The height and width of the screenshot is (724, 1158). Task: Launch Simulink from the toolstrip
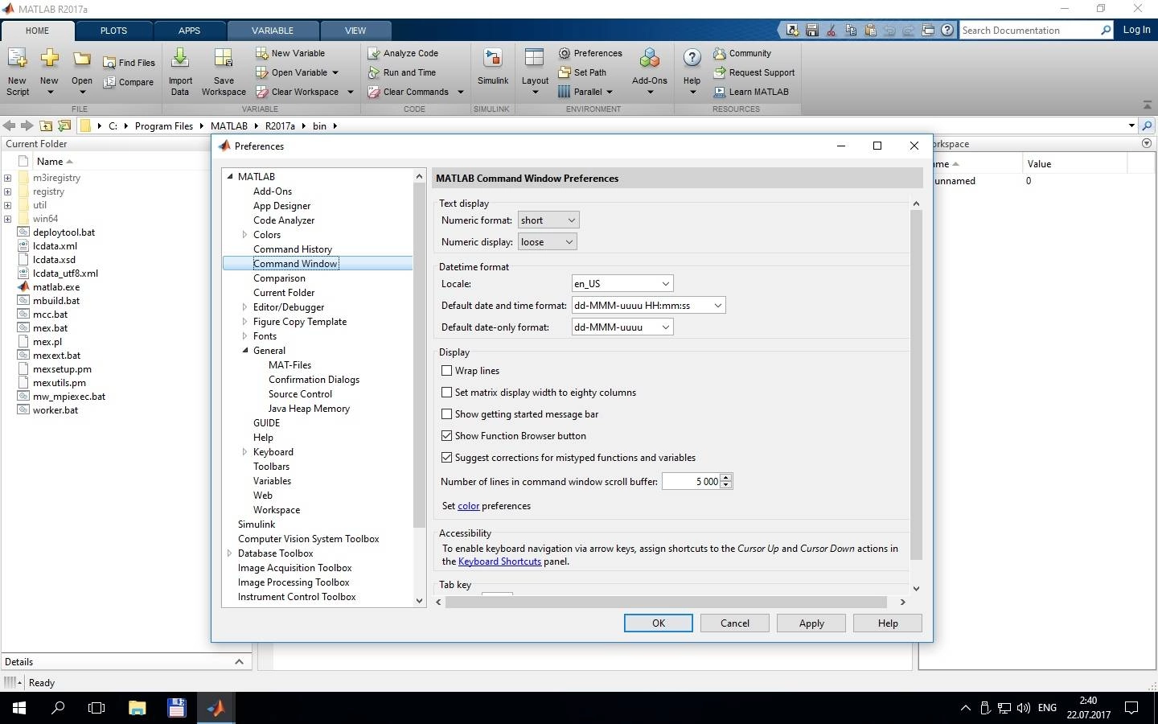point(492,67)
